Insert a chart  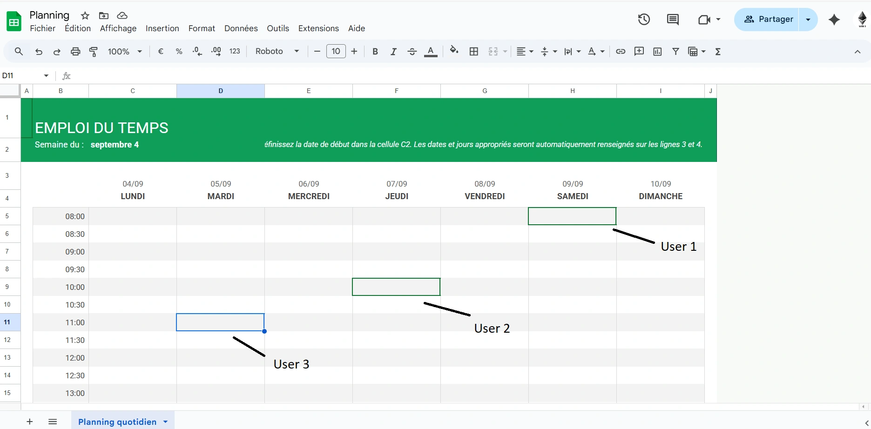point(657,51)
